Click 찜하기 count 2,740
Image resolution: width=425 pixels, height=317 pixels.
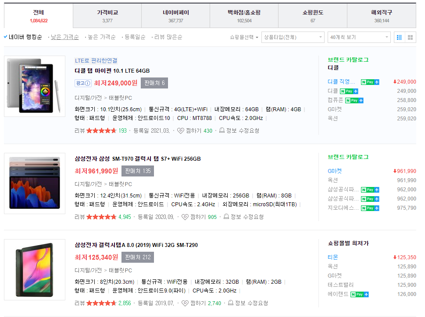tap(214, 303)
